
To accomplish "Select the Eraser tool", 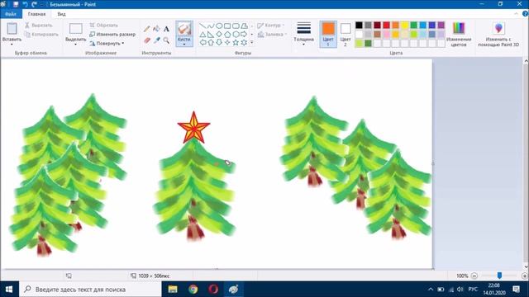I will coord(146,40).
